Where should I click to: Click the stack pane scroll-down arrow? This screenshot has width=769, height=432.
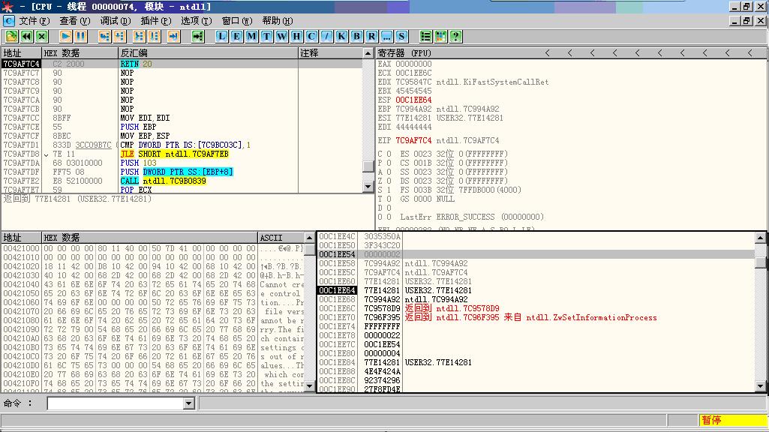[x=760, y=386]
